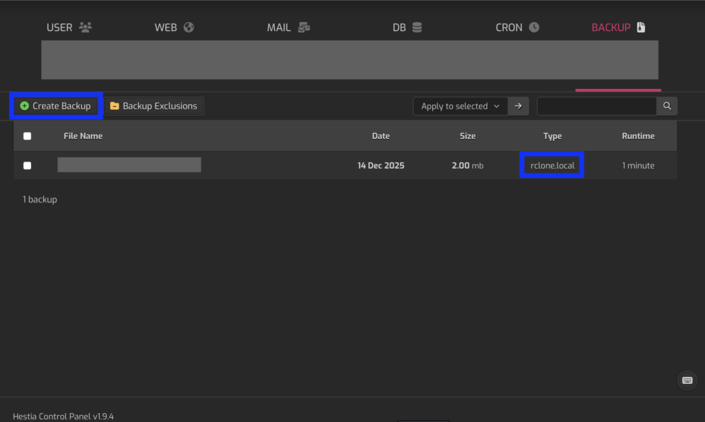The height and width of the screenshot is (422, 705).
Task: Open keyboard shortcuts icon button
Action: 686,380
